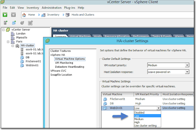Click the Hosts and Clusters icon
Viewport: 196px width, 130px height.
pos(67,15)
